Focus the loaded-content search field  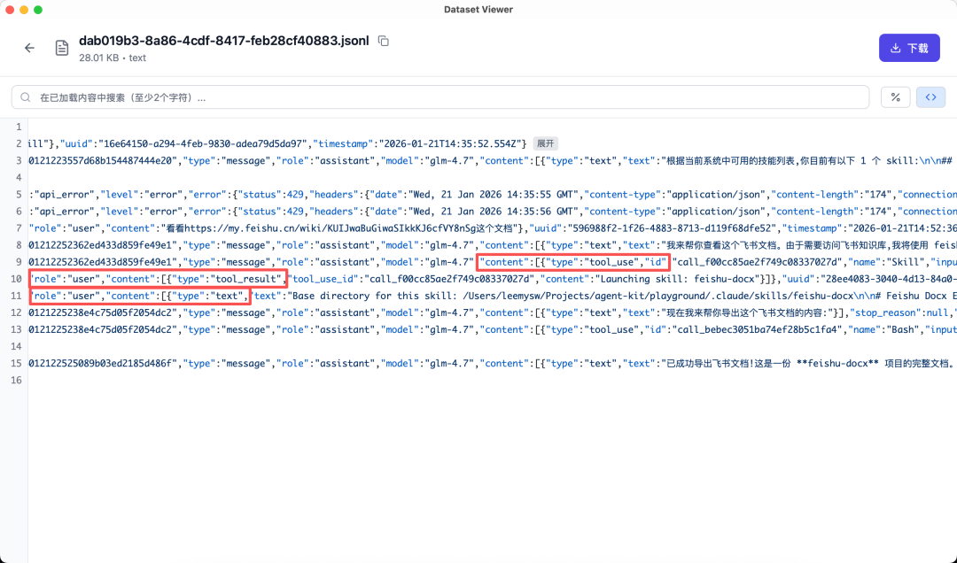[443, 97]
